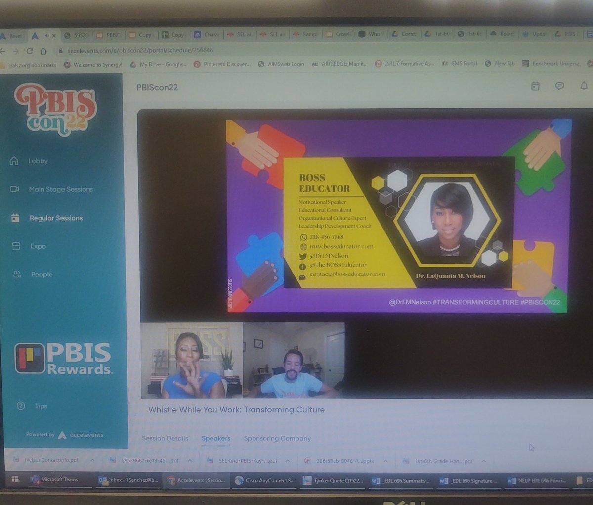Image resolution: width=593 pixels, height=505 pixels.
Task: Select the female speaker's webcam thumbnail
Action: (x=192, y=360)
